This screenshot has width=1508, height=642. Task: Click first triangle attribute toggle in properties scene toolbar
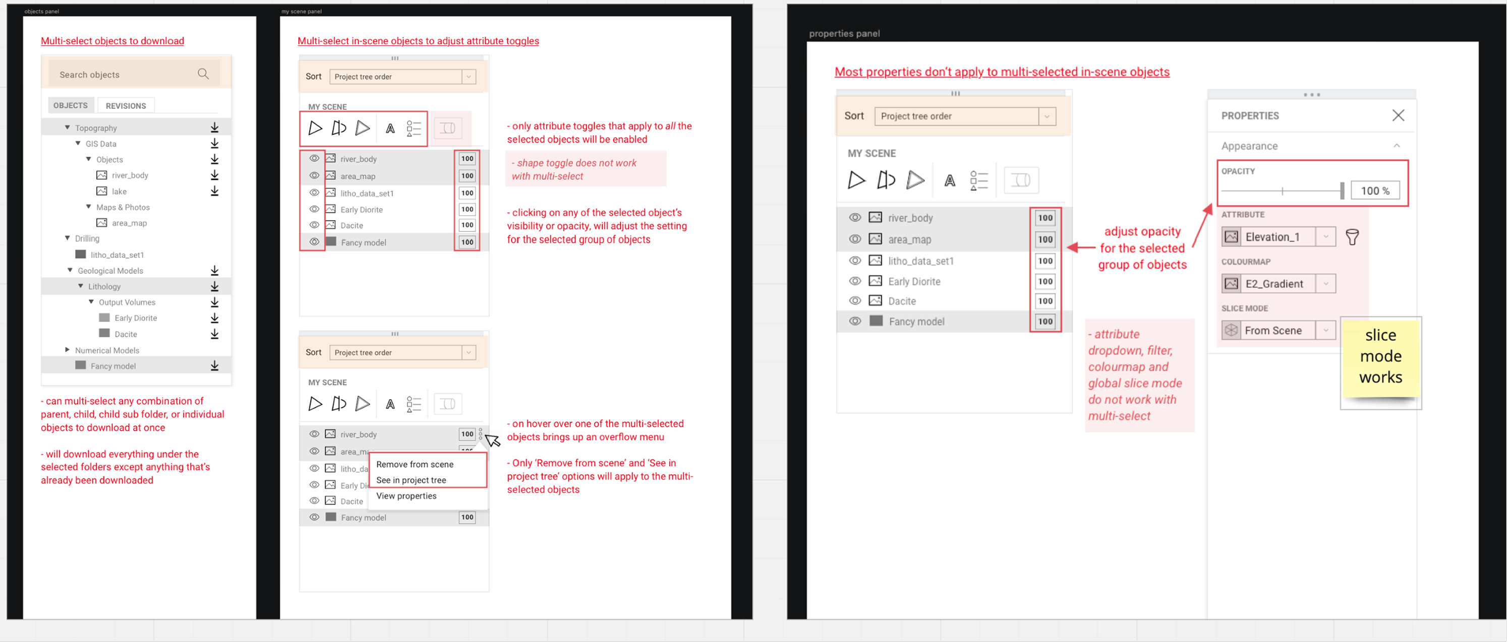click(x=856, y=180)
